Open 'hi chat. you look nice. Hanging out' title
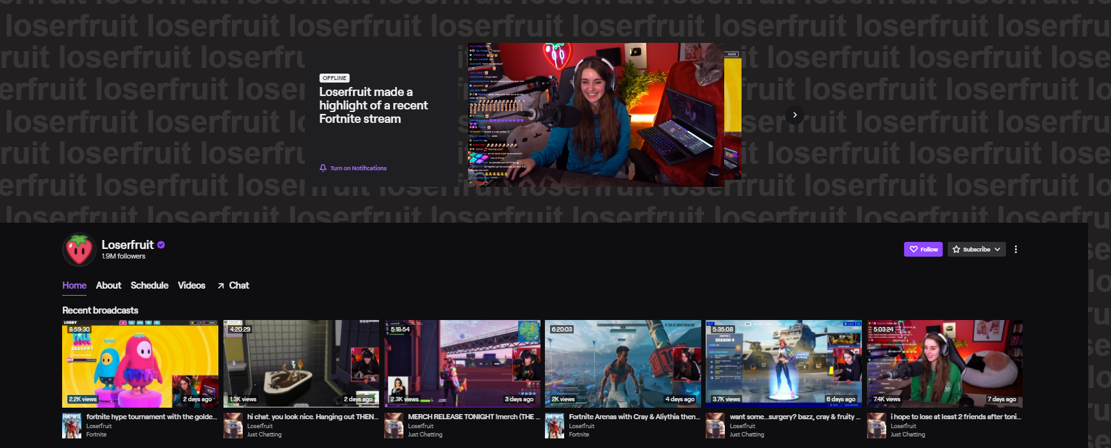This screenshot has height=448, width=1111. 312,417
